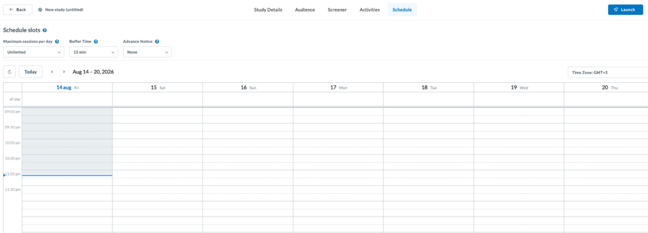Click the 19 Wed column header

[x=519, y=87]
